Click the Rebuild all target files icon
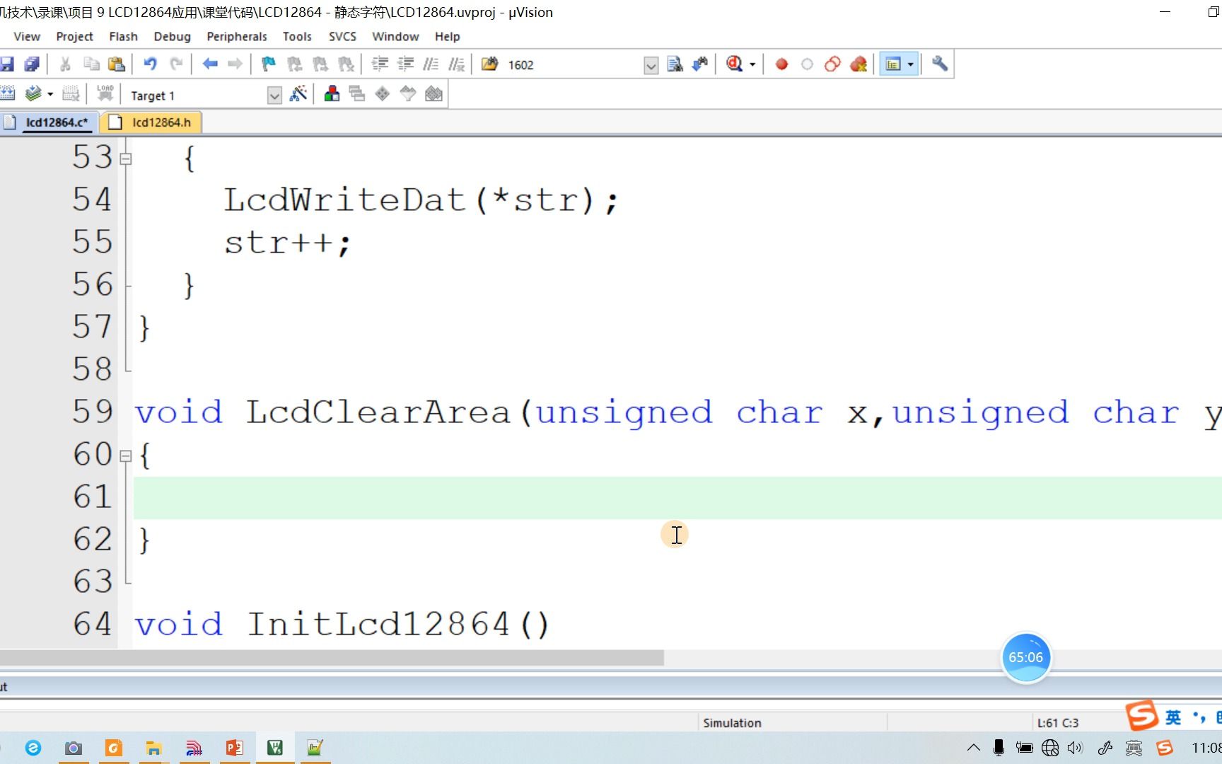The image size is (1222, 764). (x=8, y=93)
